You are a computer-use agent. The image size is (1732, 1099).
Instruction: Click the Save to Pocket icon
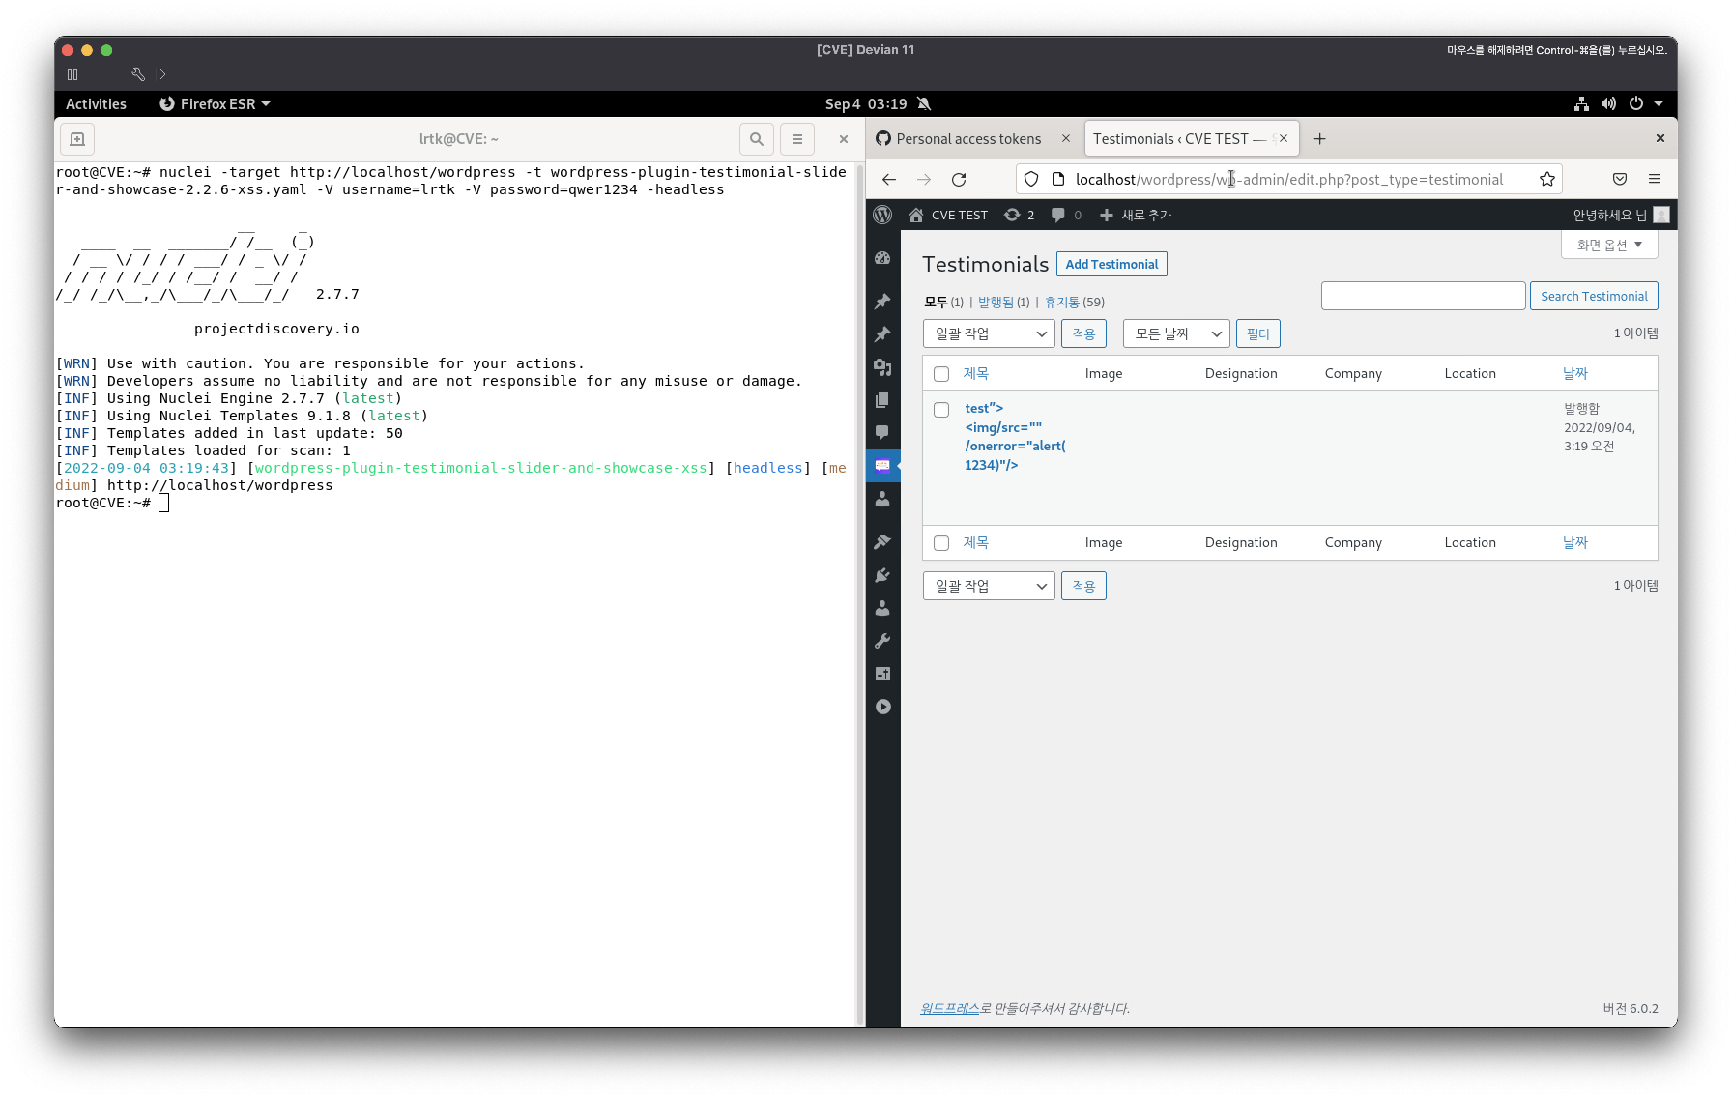(x=1619, y=179)
